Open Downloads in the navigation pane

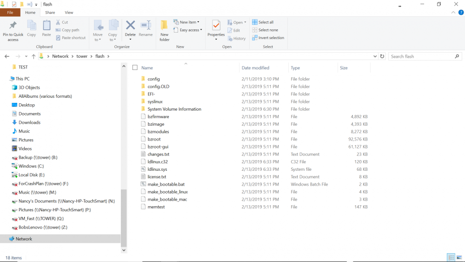click(29, 122)
